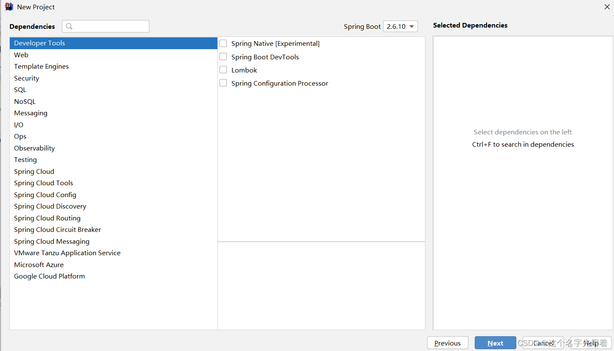Click the Previous button
The height and width of the screenshot is (351, 614).
448,343
